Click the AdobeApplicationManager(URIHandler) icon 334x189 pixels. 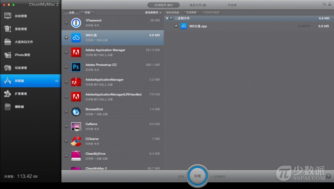point(76,97)
